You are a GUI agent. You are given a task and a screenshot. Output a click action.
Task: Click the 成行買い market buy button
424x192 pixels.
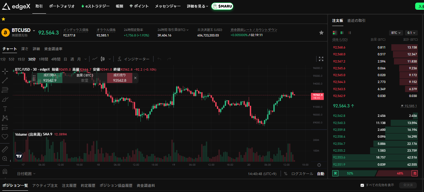pos(50,78)
